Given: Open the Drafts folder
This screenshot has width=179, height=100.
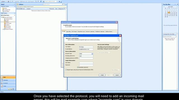Looking at the screenshot, I should tap(7, 20).
